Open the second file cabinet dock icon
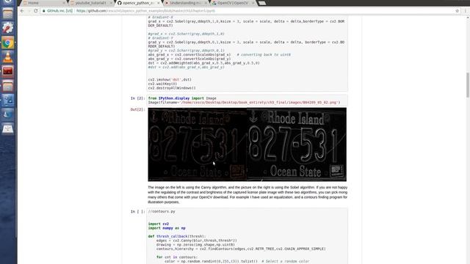This screenshot has width=470, height=264. click(8, 86)
